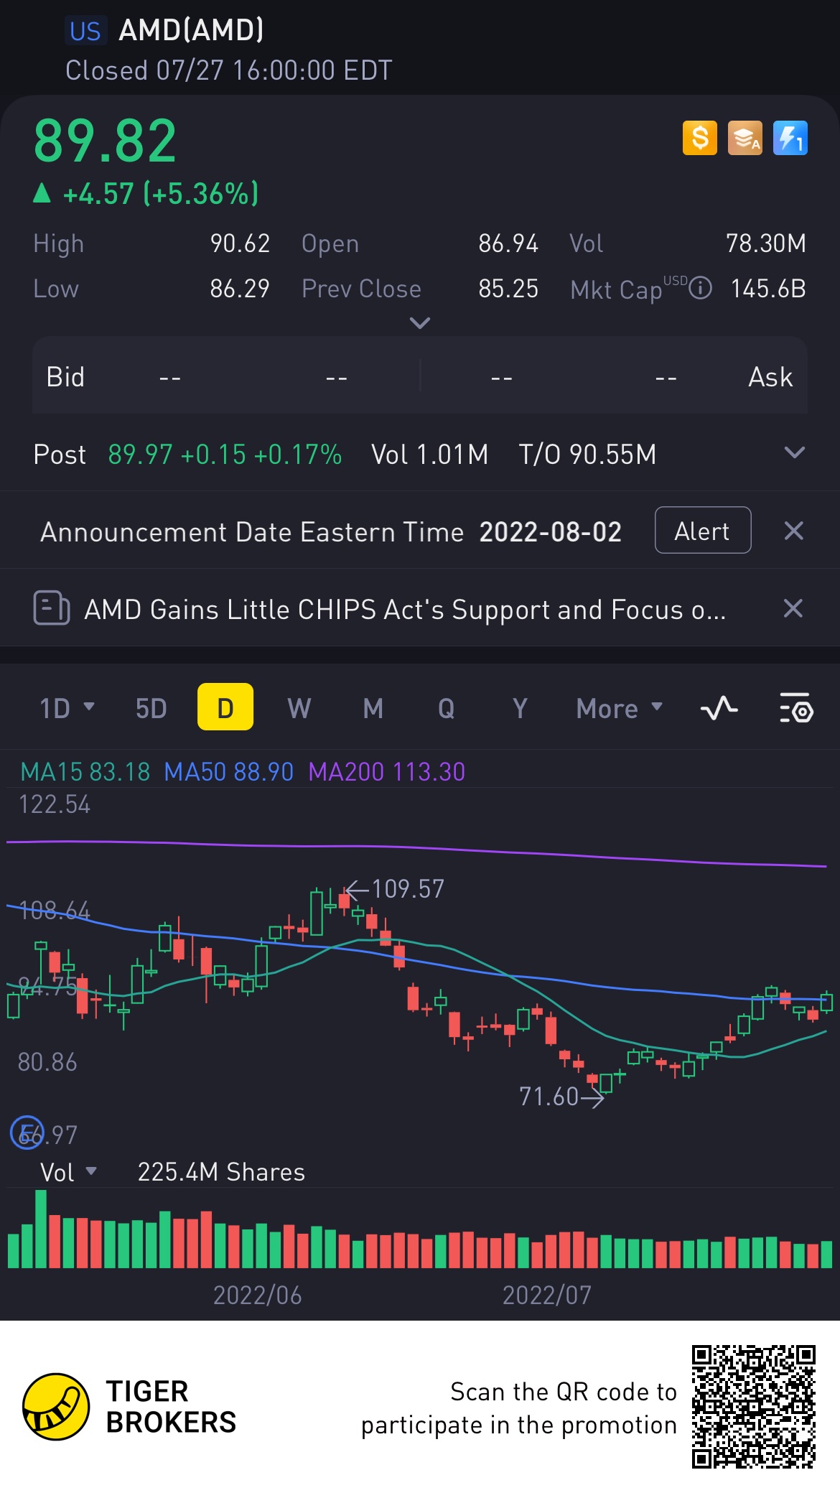The image size is (840, 1493).
Task: Open the chart indicator wave icon
Action: [719, 709]
